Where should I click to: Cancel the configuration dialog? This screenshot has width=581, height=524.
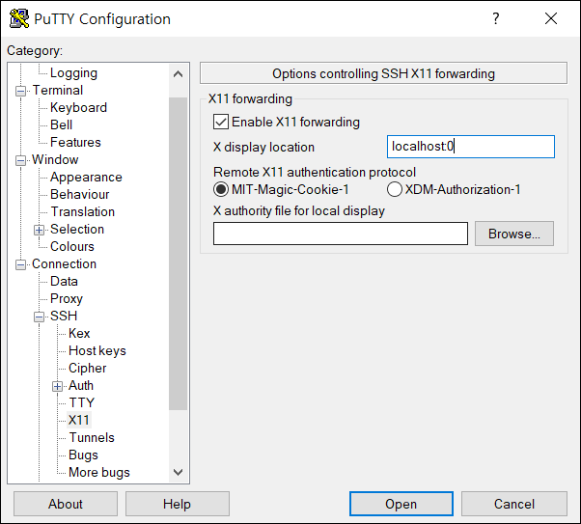click(514, 504)
